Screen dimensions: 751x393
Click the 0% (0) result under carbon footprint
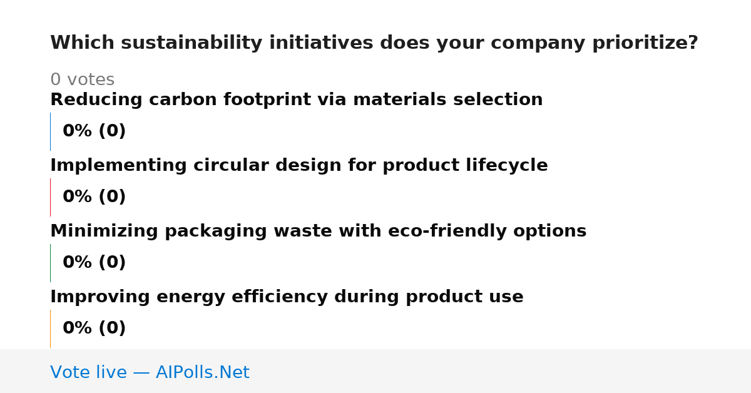point(94,131)
